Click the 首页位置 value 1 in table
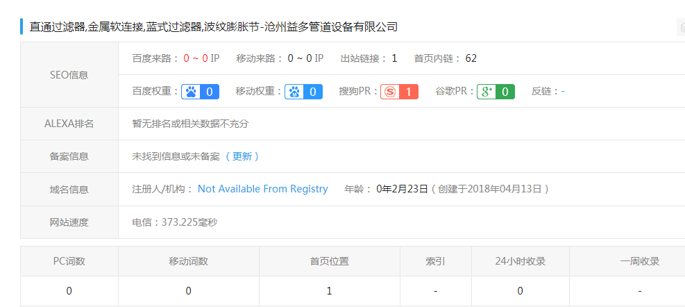 329,291
